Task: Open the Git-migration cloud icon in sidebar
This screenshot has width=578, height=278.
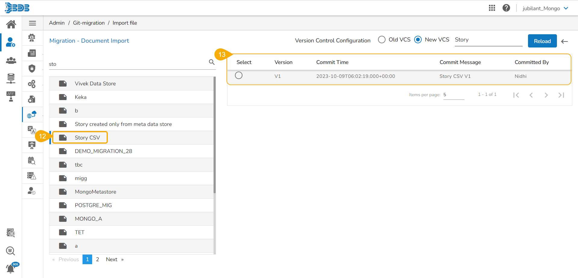Action: click(x=32, y=115)
